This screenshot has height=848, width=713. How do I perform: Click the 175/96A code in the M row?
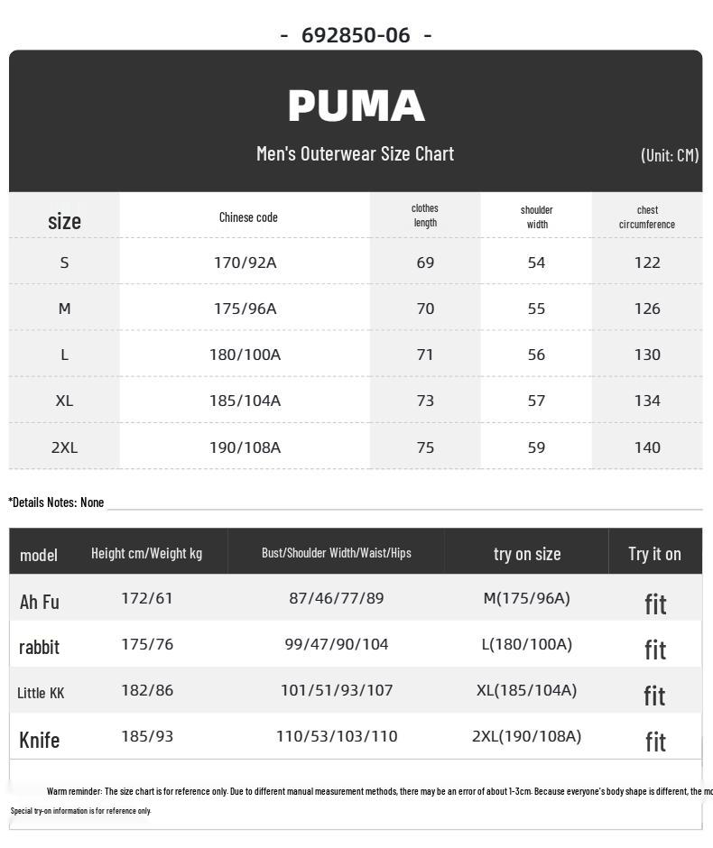[x=245, y=309]
